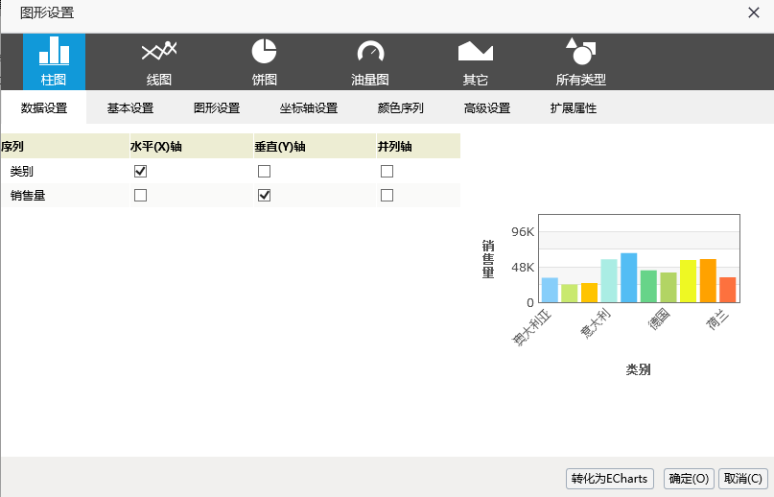The height and width of the screenshot is (497, 774).
Task: Go to the 图形设置 tab
Action: [x=217, y=107]
